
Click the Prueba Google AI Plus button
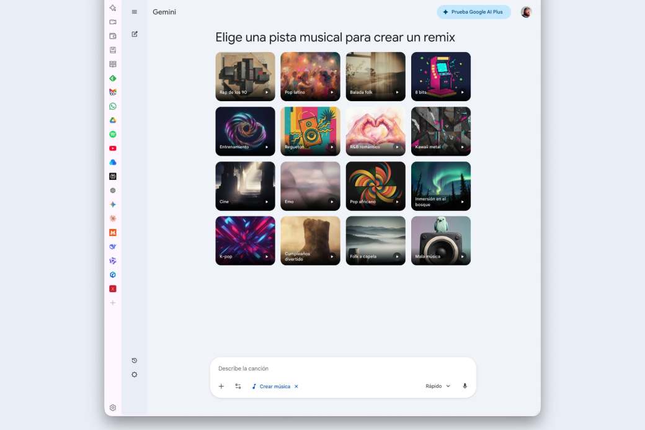click(474, 11)
